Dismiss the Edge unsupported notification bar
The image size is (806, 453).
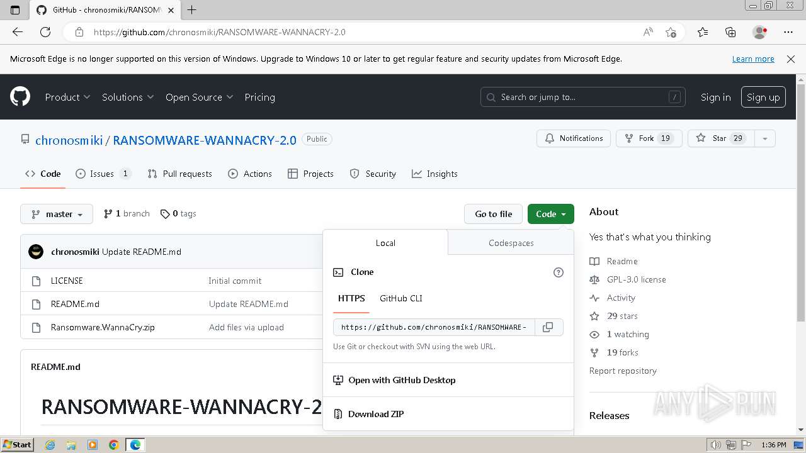click(791, 59)
